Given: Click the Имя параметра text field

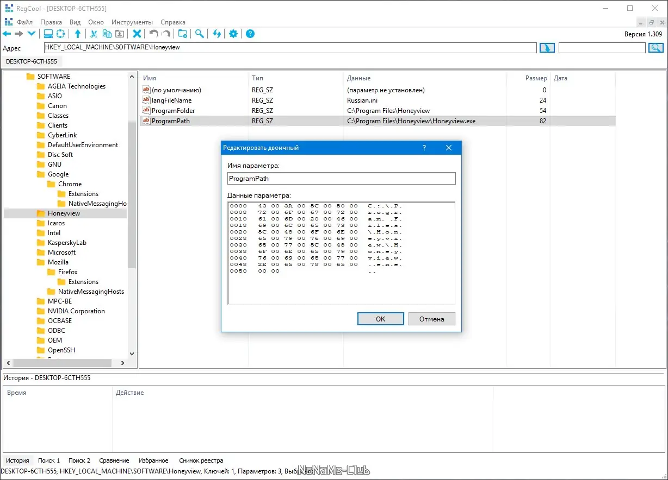Looking at the screenshot, I should 341,178.
